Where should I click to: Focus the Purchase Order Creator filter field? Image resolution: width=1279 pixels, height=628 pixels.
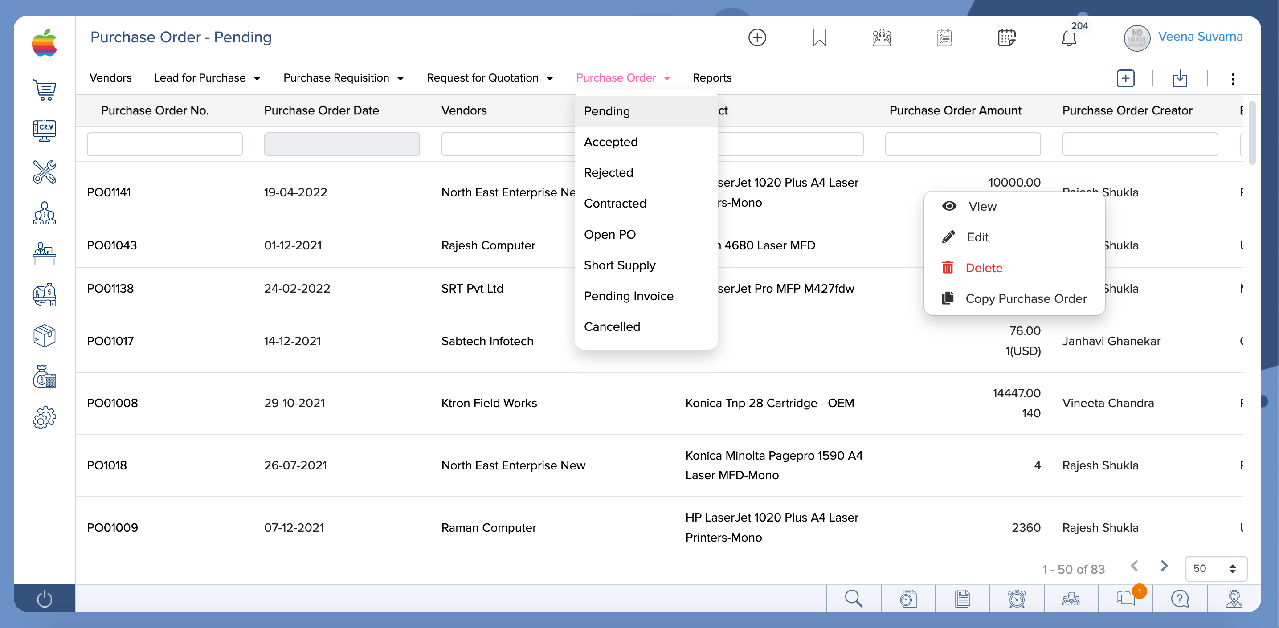tap(1140, 144)
